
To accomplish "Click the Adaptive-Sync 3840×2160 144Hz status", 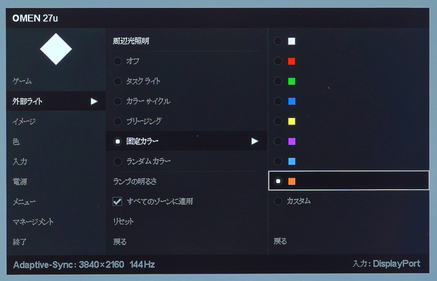I will click(x=84, y=265).
